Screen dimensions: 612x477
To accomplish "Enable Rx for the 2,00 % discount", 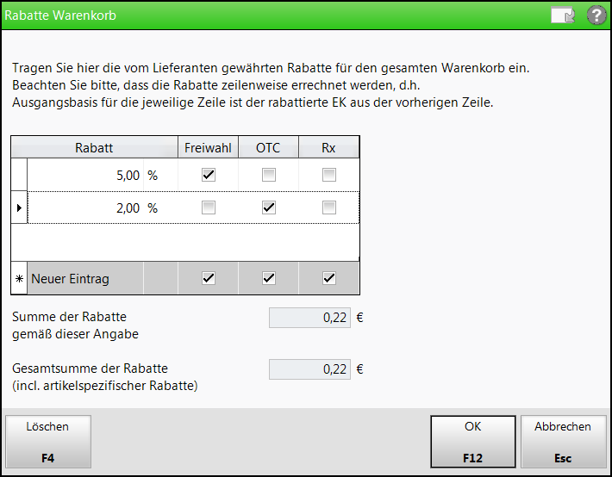I will (328, 208).
